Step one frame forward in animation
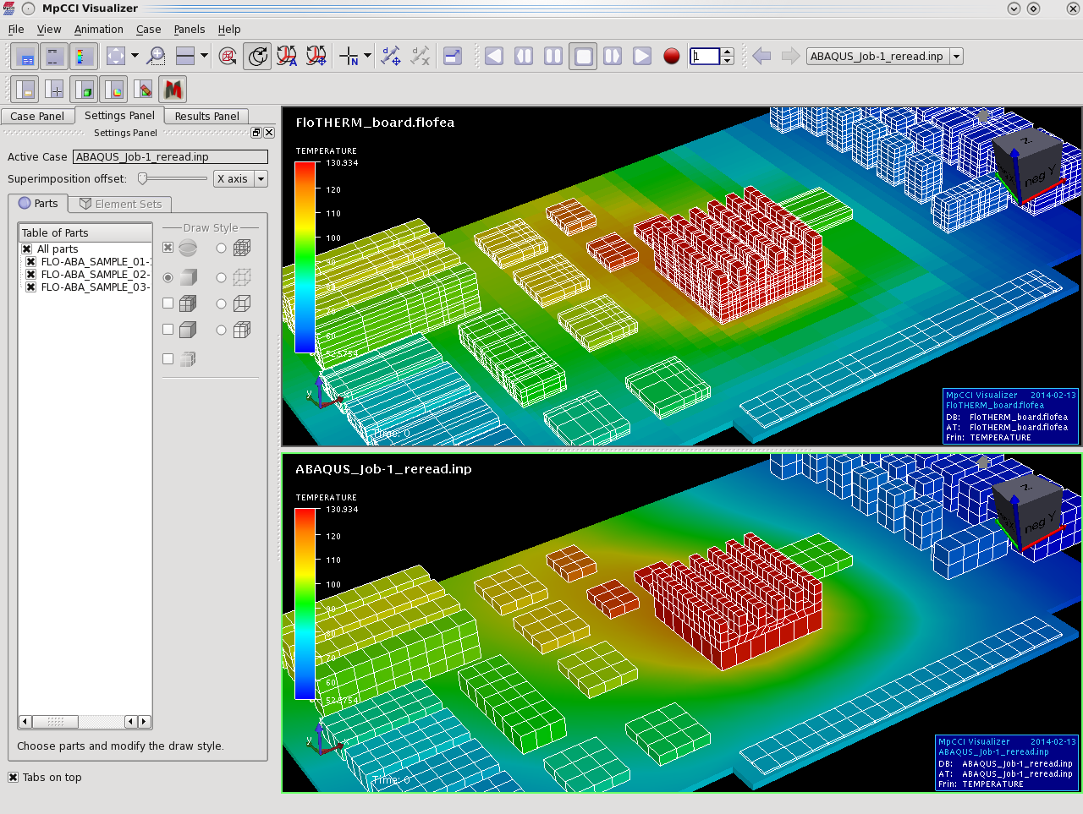Viewport: 1083px width, 814px height. [613, 57]
